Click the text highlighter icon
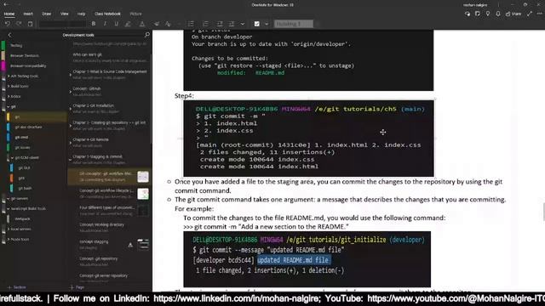The height and width of the screenshot is (306, 545). [x=128, y=24]
